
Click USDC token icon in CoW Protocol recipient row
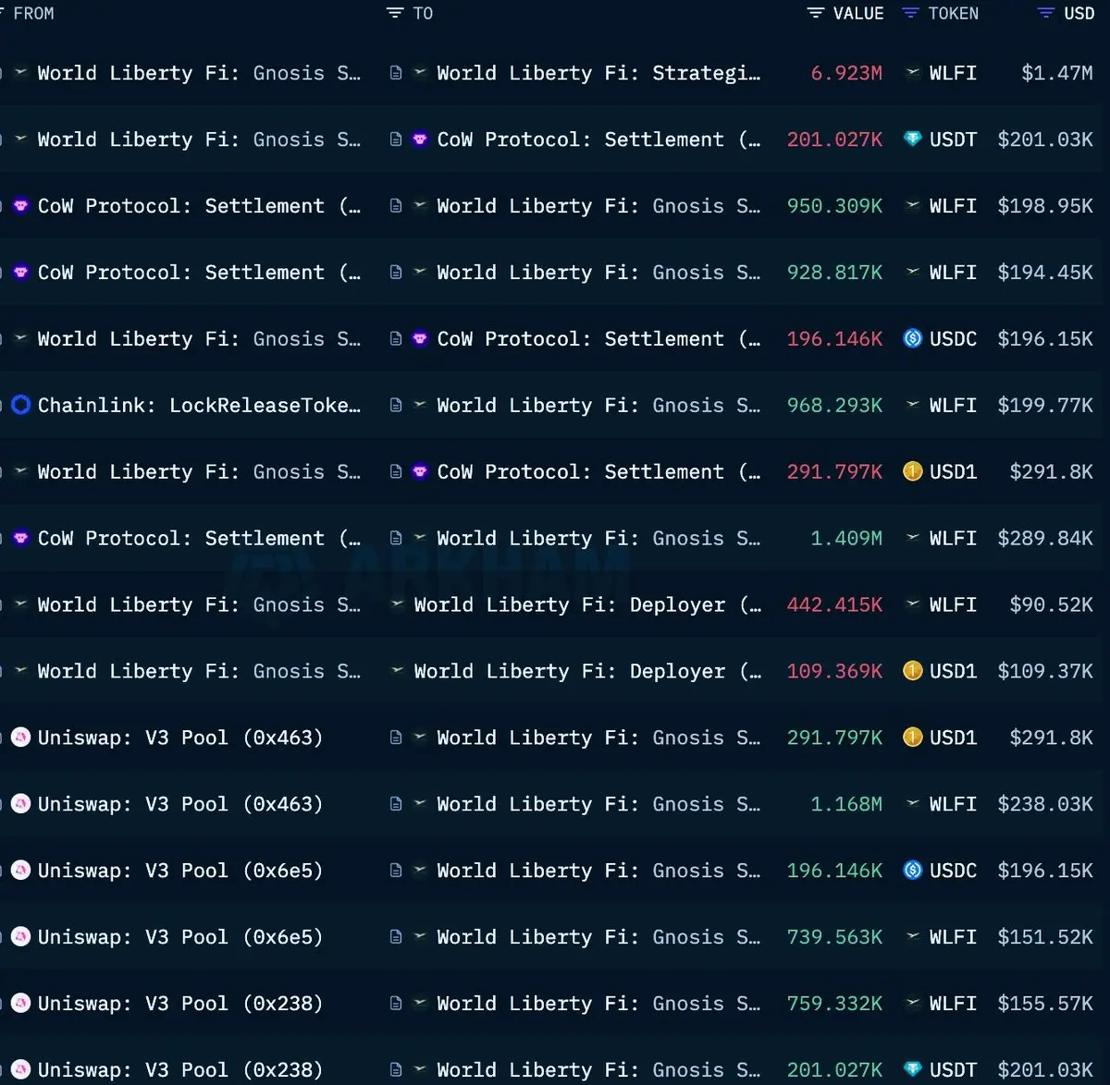pos(912,338)
